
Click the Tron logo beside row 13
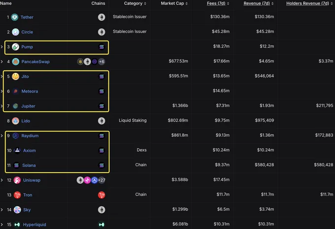click(17, 195)
